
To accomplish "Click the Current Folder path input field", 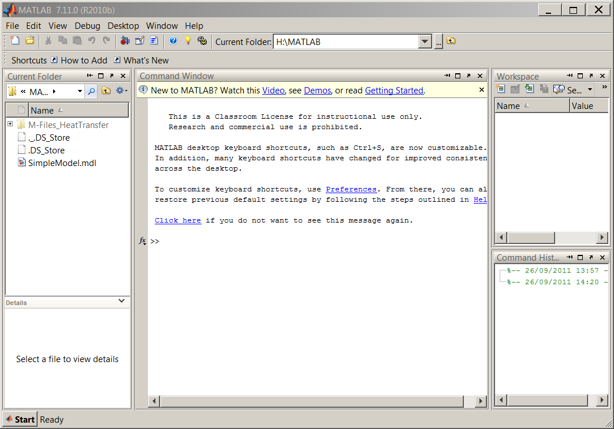I will [346, 42].
